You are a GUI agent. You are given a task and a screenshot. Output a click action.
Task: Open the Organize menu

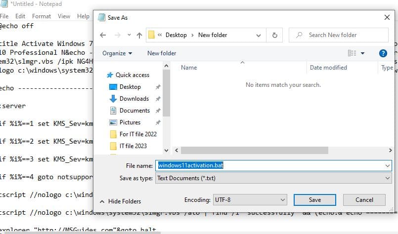(117, 53)
